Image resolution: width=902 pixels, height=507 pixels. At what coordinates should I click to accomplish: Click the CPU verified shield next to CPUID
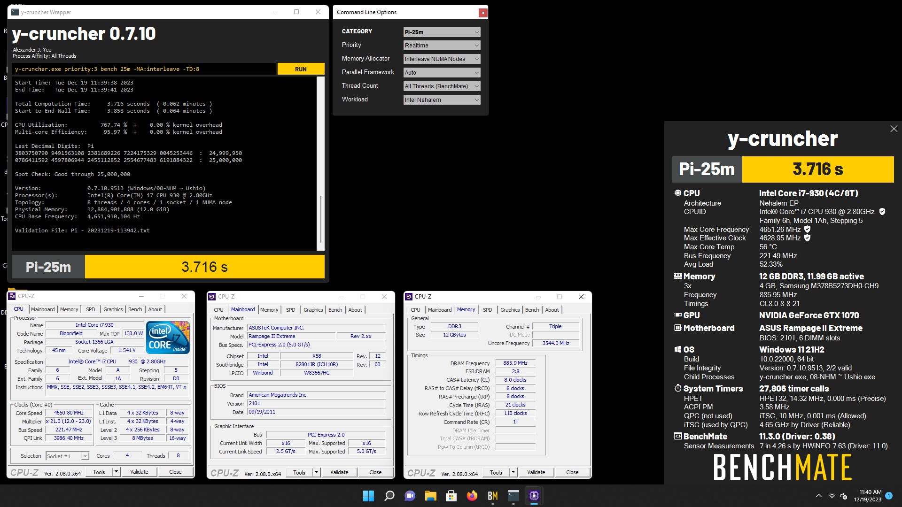[882, 212]
